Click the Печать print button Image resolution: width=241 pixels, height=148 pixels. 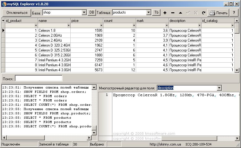pyautogui.click(x=218, y=13)
